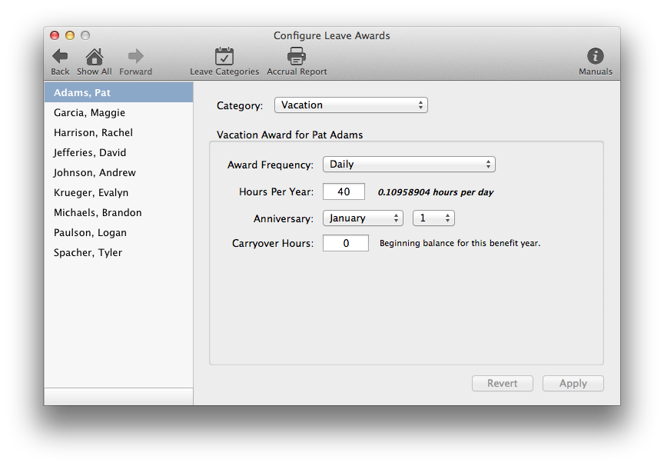
Task: Select Garcia, Maggie in employee list
Action: [118, 113]
